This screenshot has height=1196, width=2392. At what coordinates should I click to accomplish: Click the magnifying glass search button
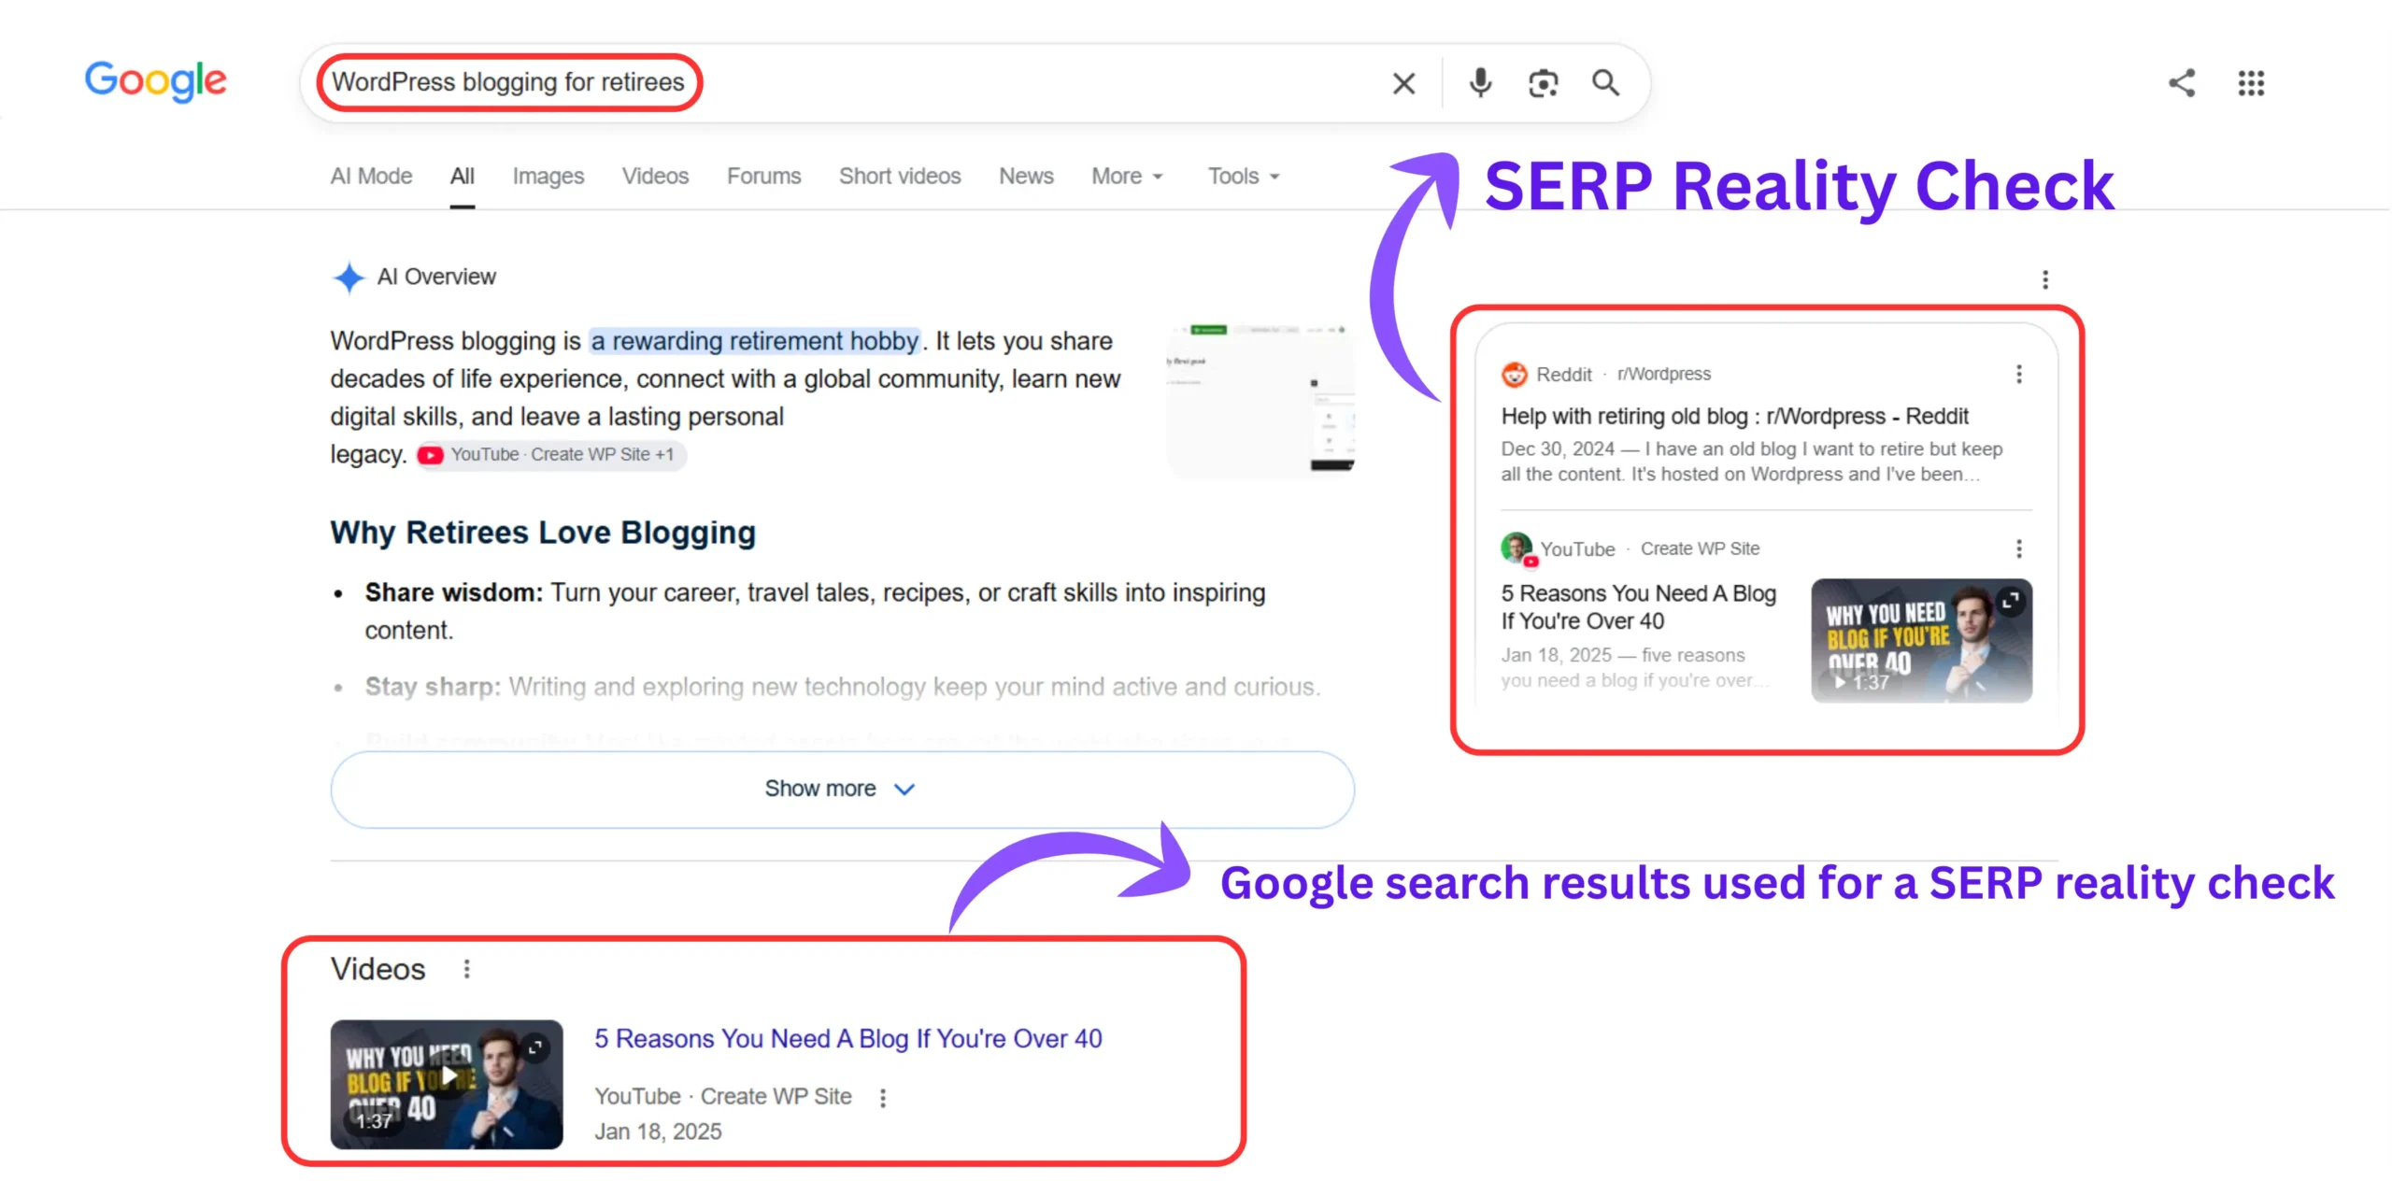(x=1605, y=83)
